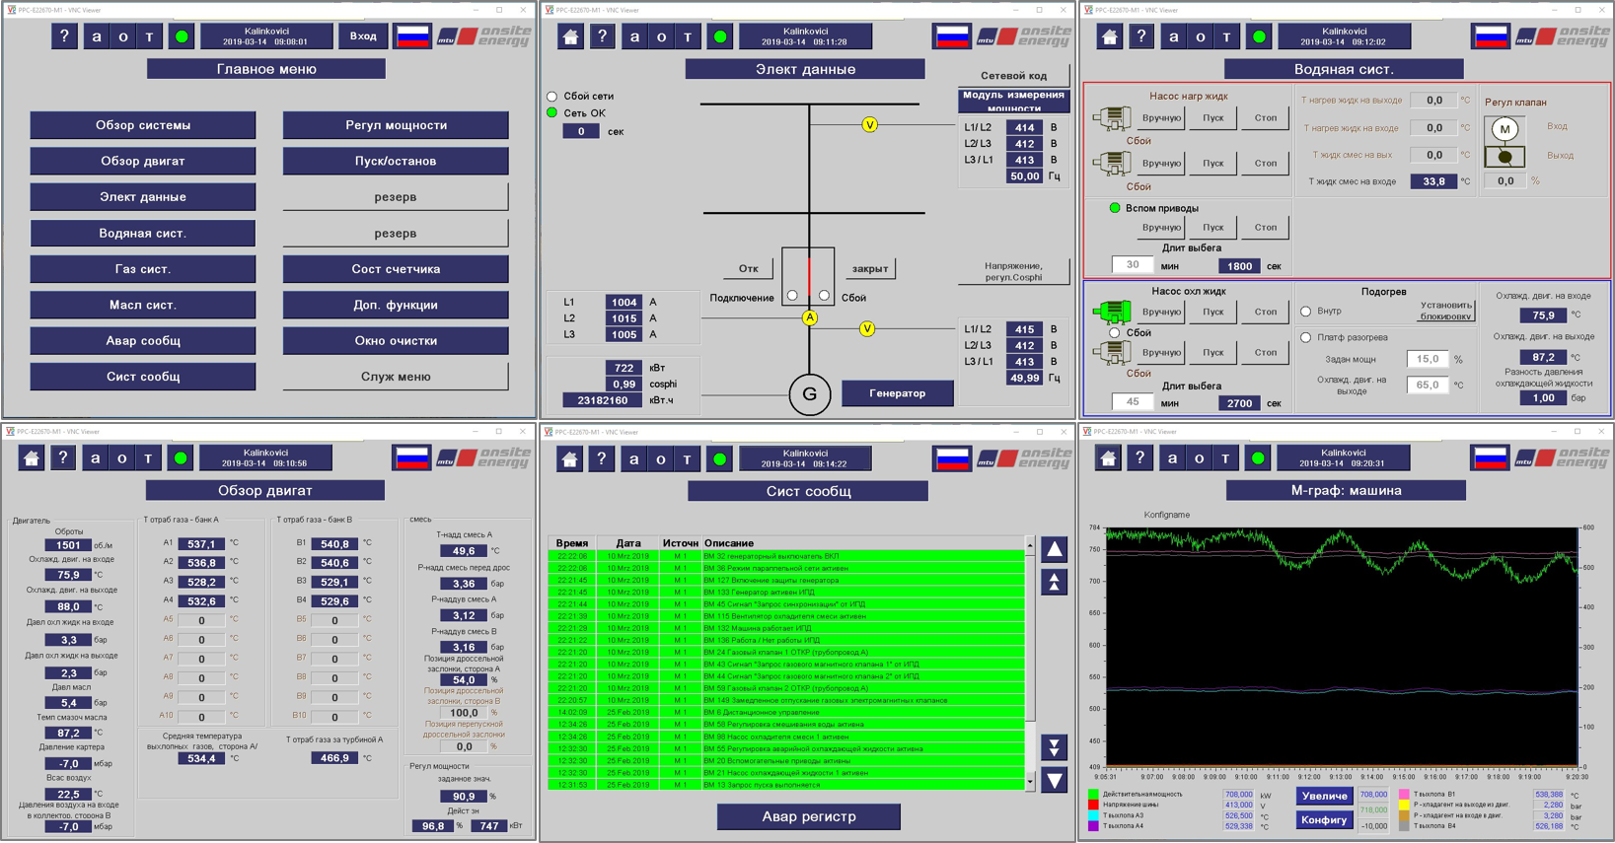
Task: Open help question mark in Обзор двигат window
Action: [x=63, y=457]
